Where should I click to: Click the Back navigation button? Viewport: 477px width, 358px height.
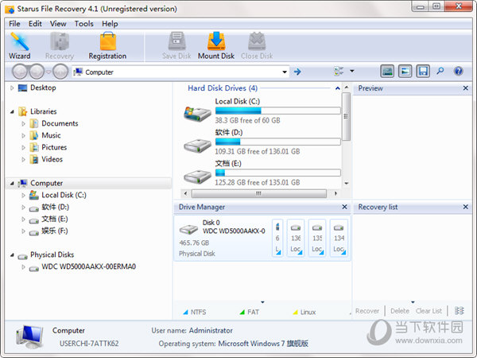(x=20, y=72)
